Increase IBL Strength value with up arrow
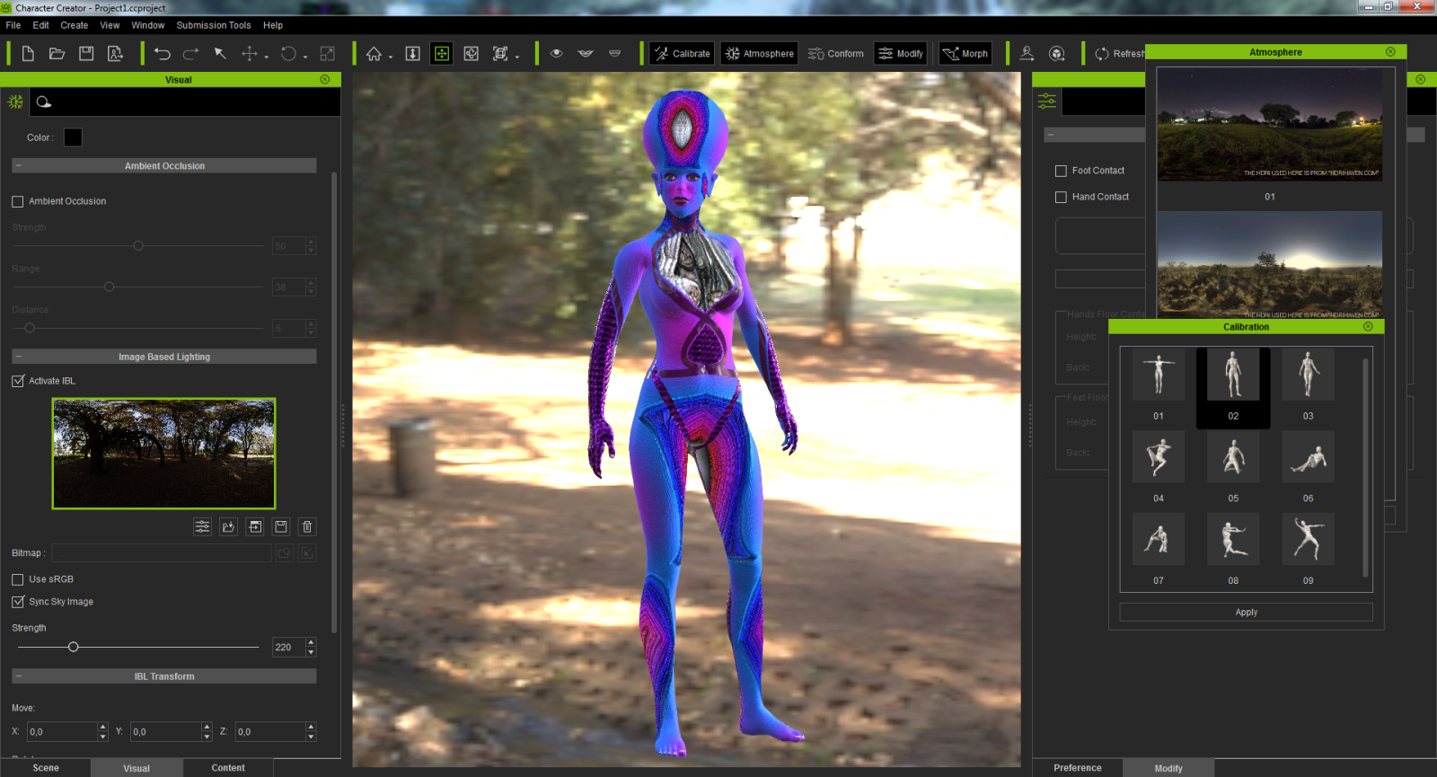 pos(311,642)
